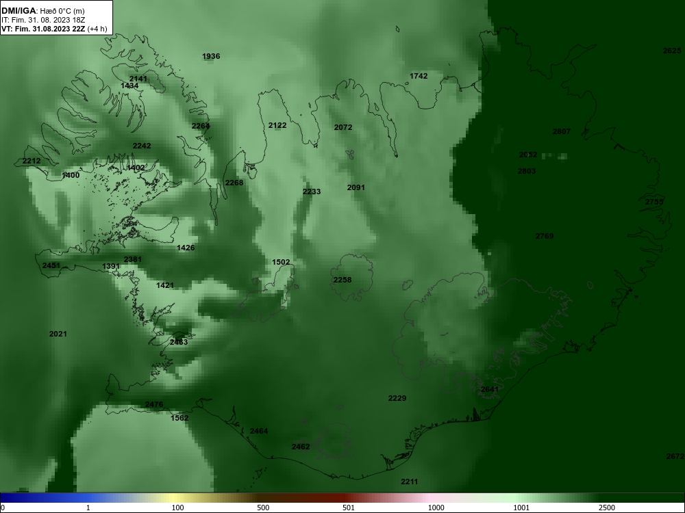The width and height of the screenshot is (685, 513).
Task: Click the map value 2807
Action: [x=562, y=132]
